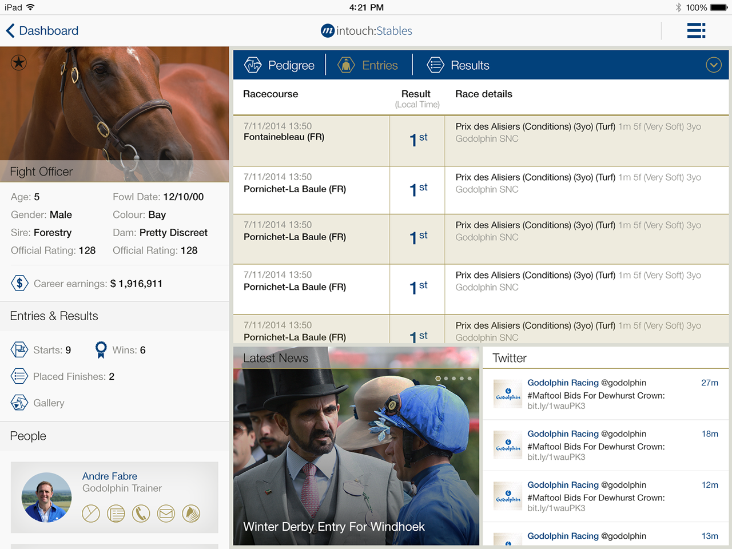
Task: Expand the circled chevron in results header
Action: tap(713, 65)
